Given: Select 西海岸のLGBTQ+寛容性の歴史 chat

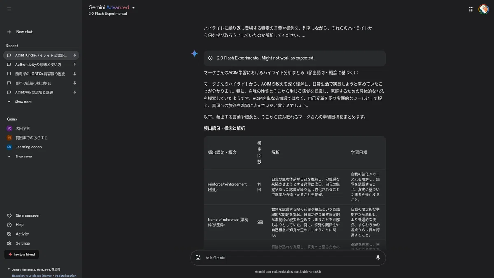Looking at the screenshot, I should click(40, 74).
